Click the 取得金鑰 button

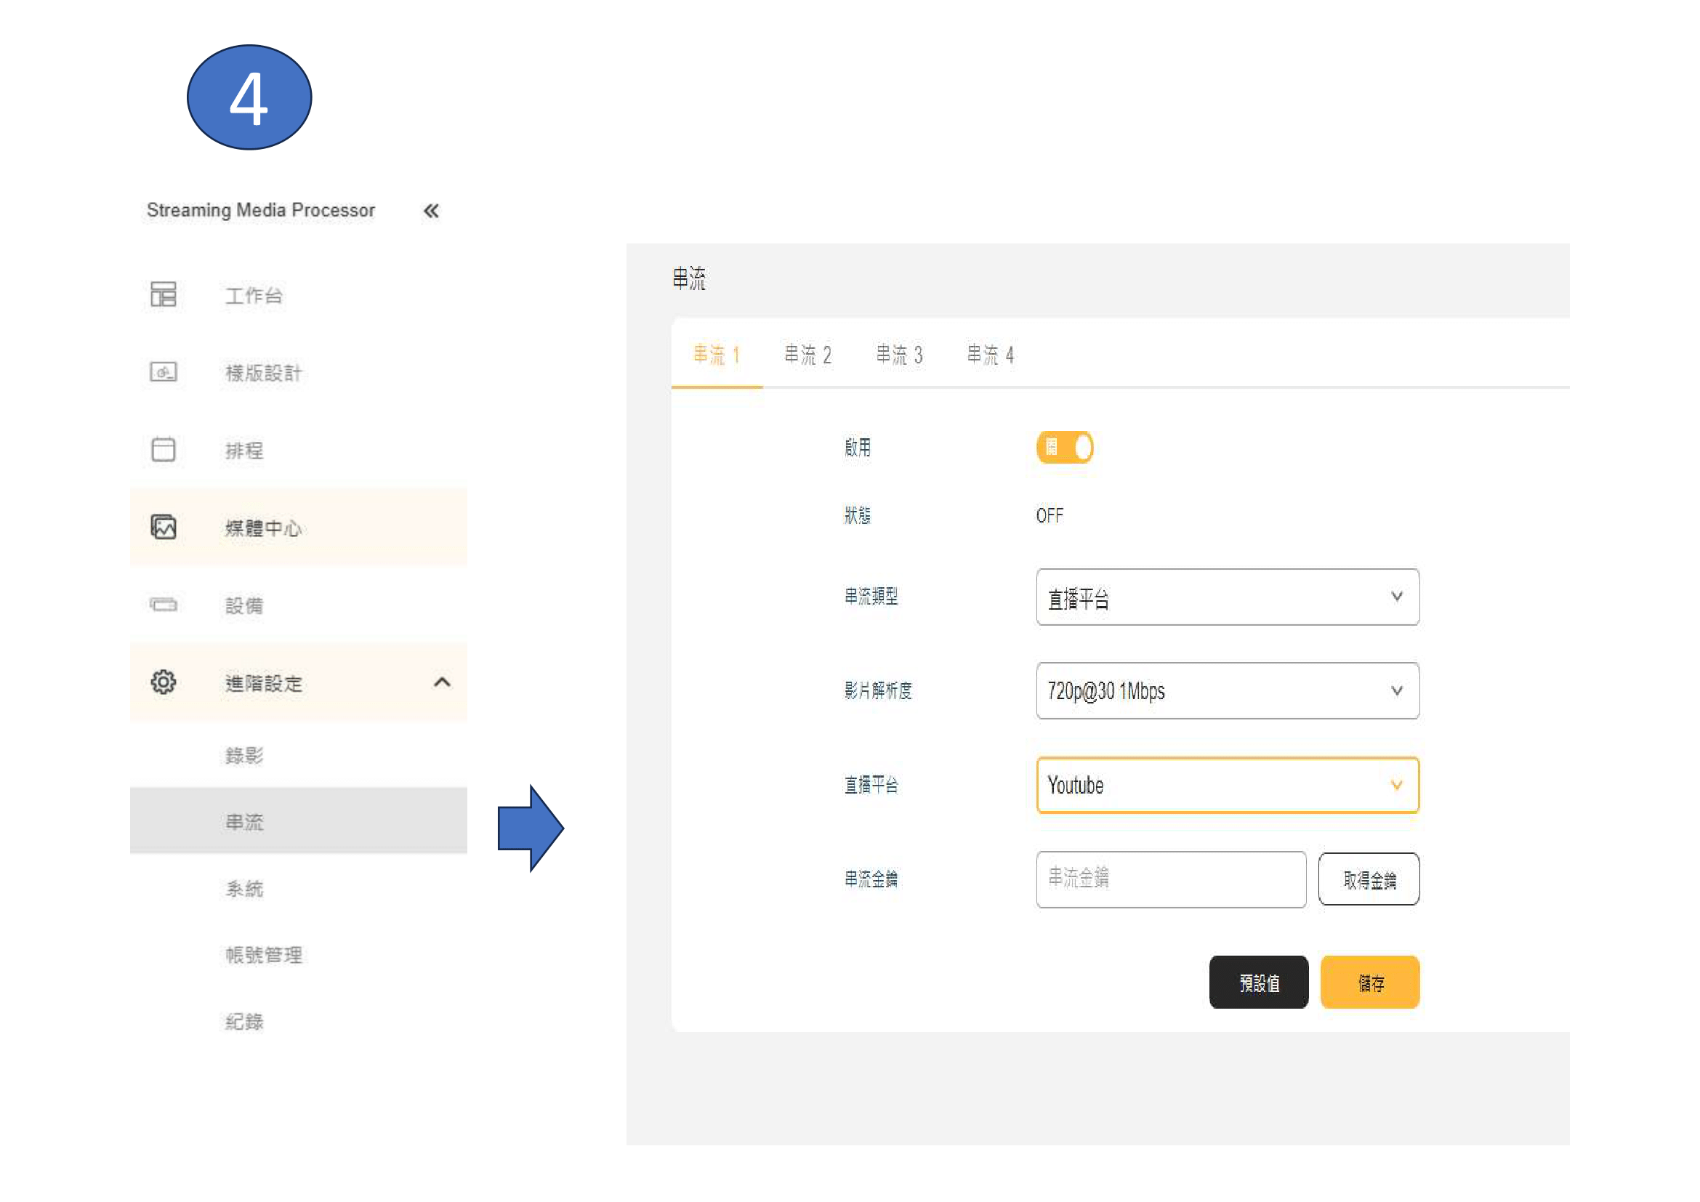pyautogui.click(x=1369, y=879)
